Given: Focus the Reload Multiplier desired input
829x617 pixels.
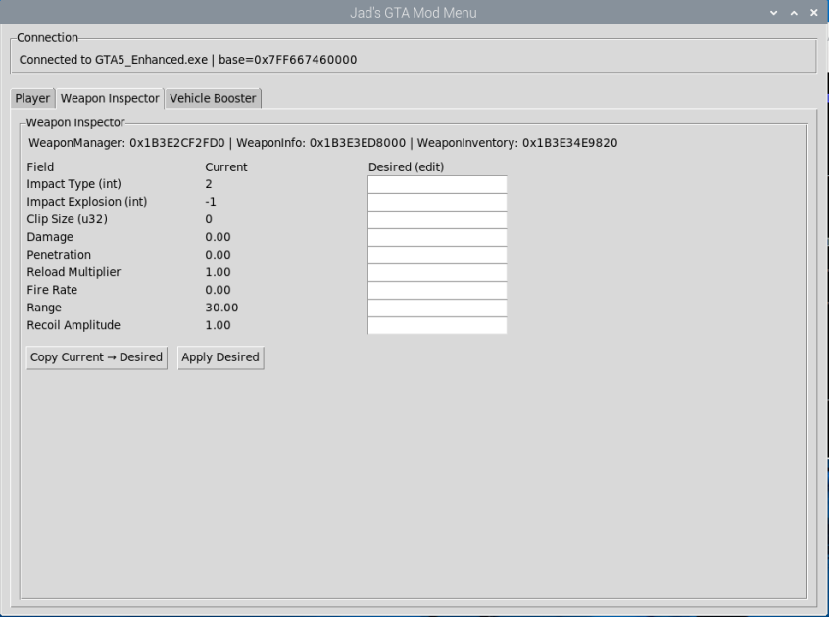Looking at the screenshot, I should pos(436,271).
